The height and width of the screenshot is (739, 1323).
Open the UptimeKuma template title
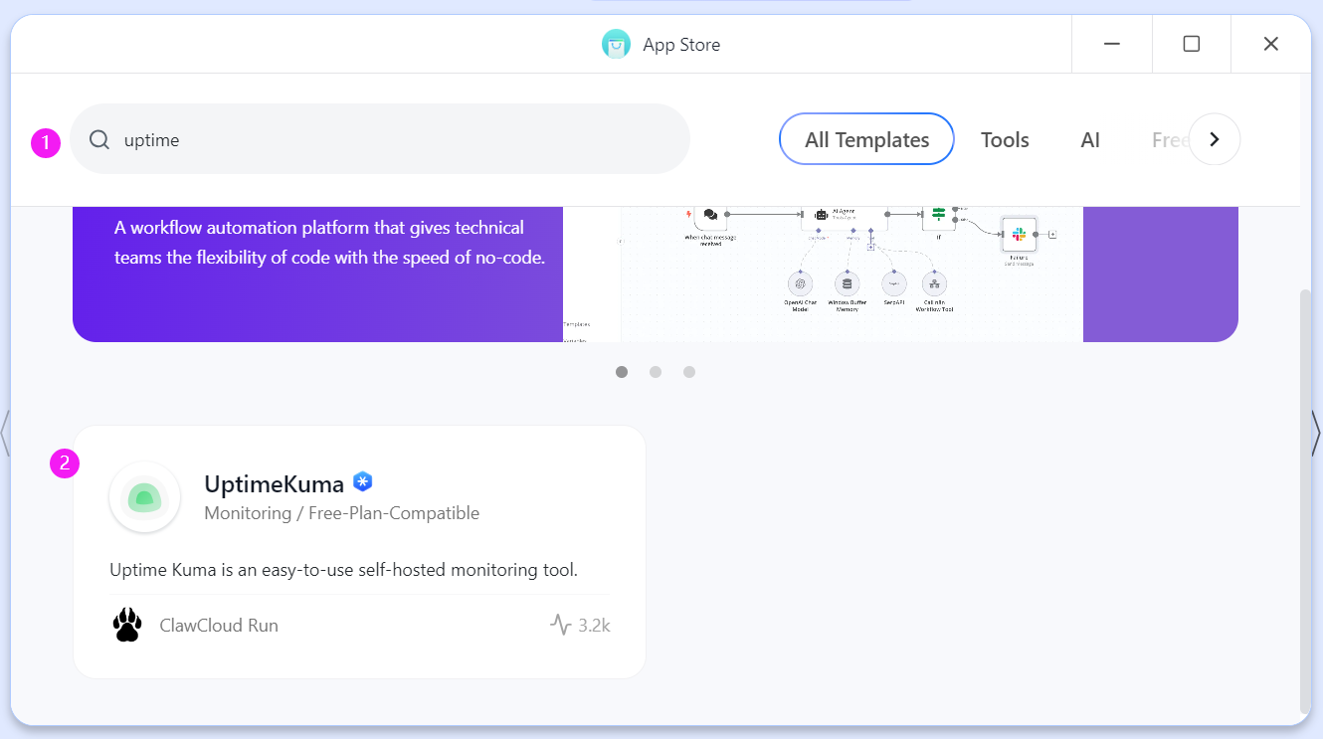(274, 484)
